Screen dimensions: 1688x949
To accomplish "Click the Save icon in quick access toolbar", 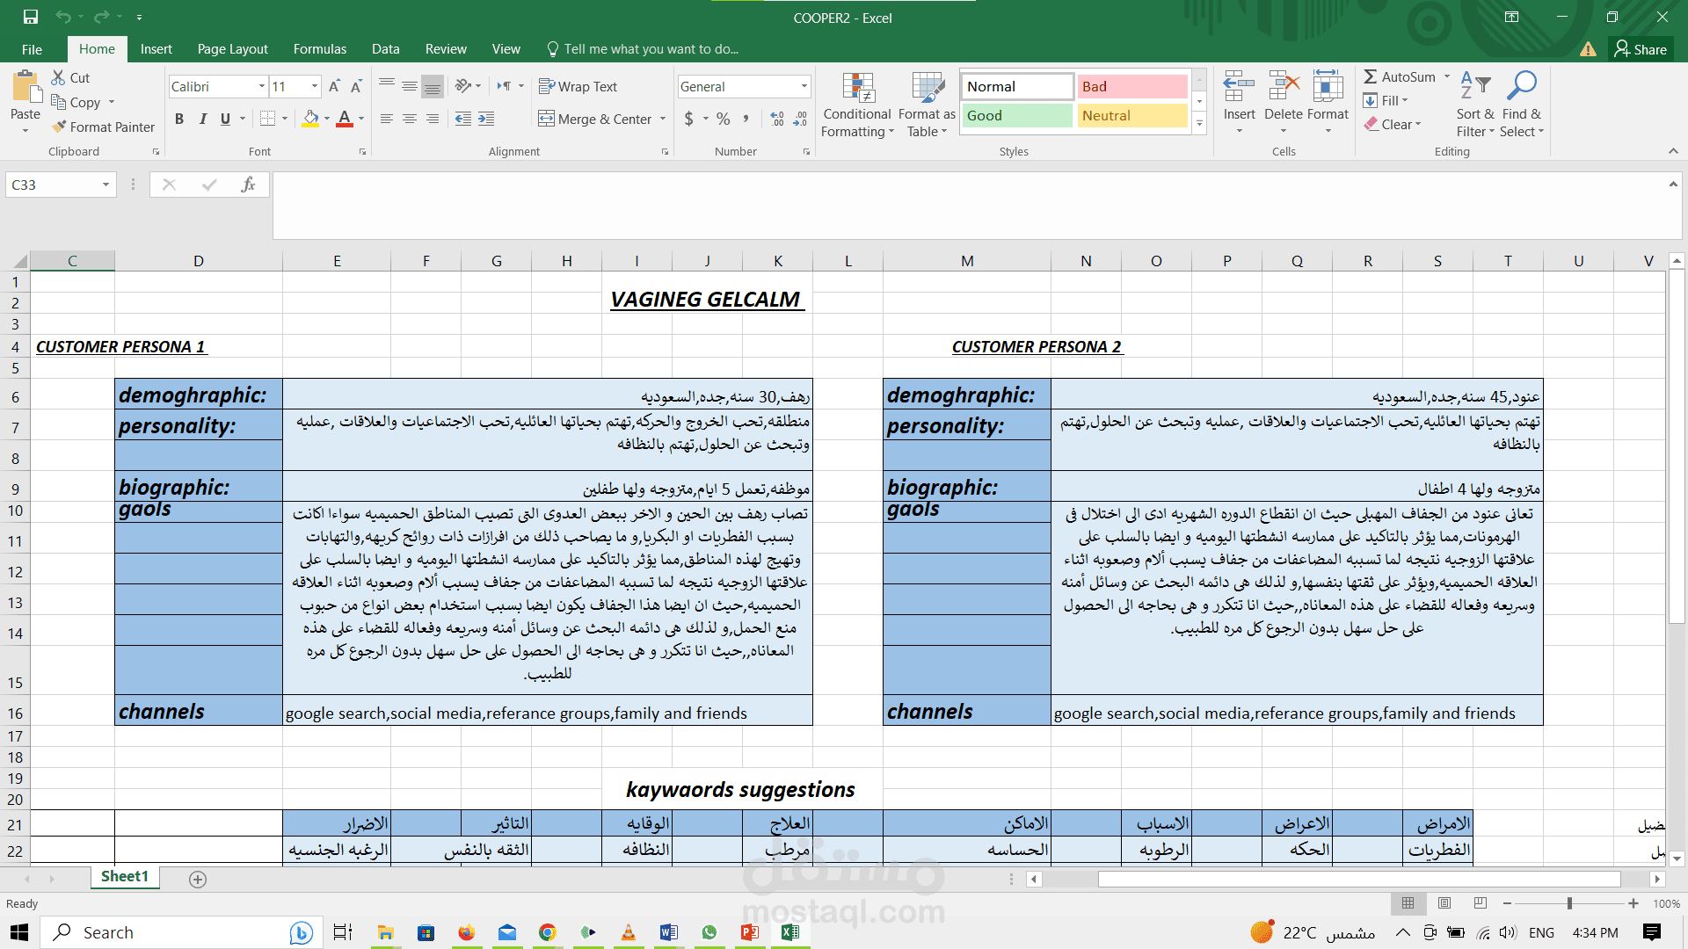I will [31, 17].
